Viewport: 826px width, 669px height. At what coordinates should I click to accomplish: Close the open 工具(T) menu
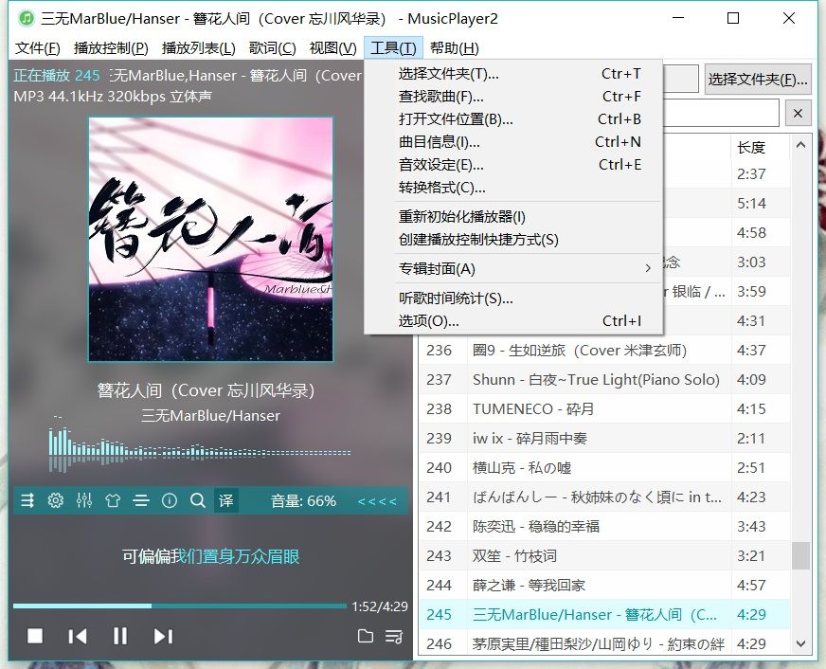(393, 48)
